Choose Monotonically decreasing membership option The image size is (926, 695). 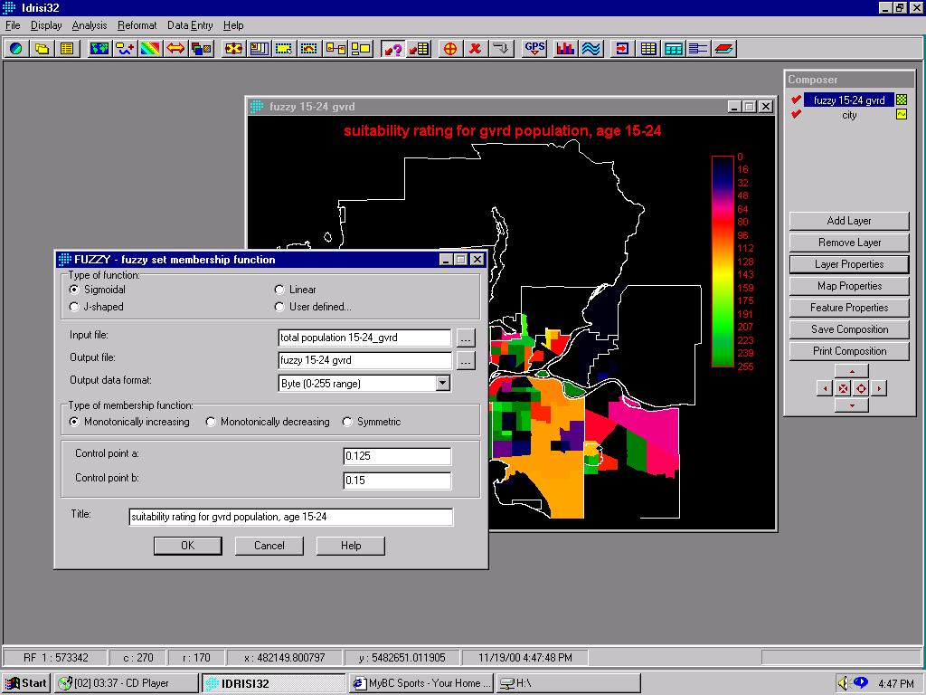[x=211, y=422]
